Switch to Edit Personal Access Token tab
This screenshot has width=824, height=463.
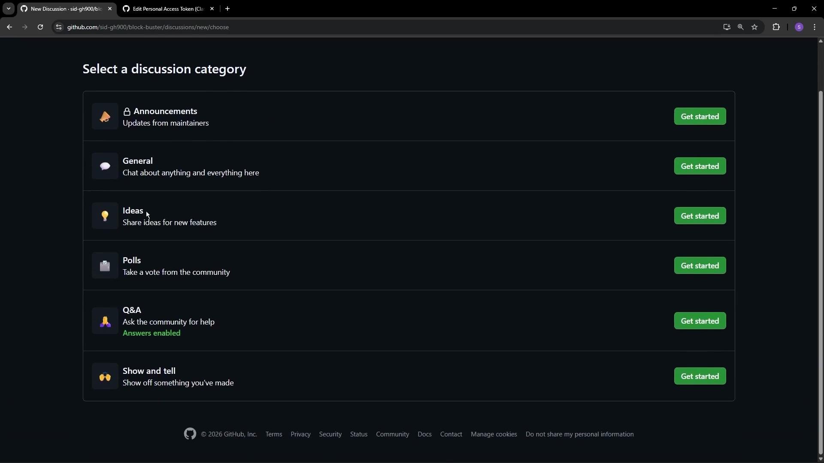click(168, 9)
